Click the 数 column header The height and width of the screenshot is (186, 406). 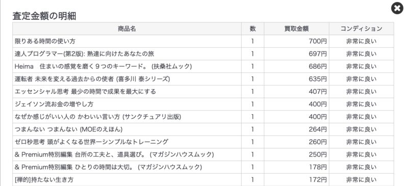pos(252,29)
